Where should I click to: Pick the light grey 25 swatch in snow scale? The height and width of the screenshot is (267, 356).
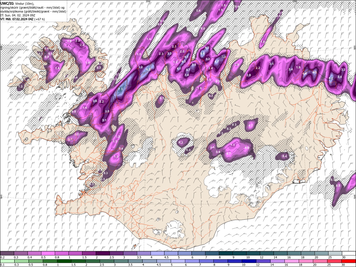coord(335,253)
